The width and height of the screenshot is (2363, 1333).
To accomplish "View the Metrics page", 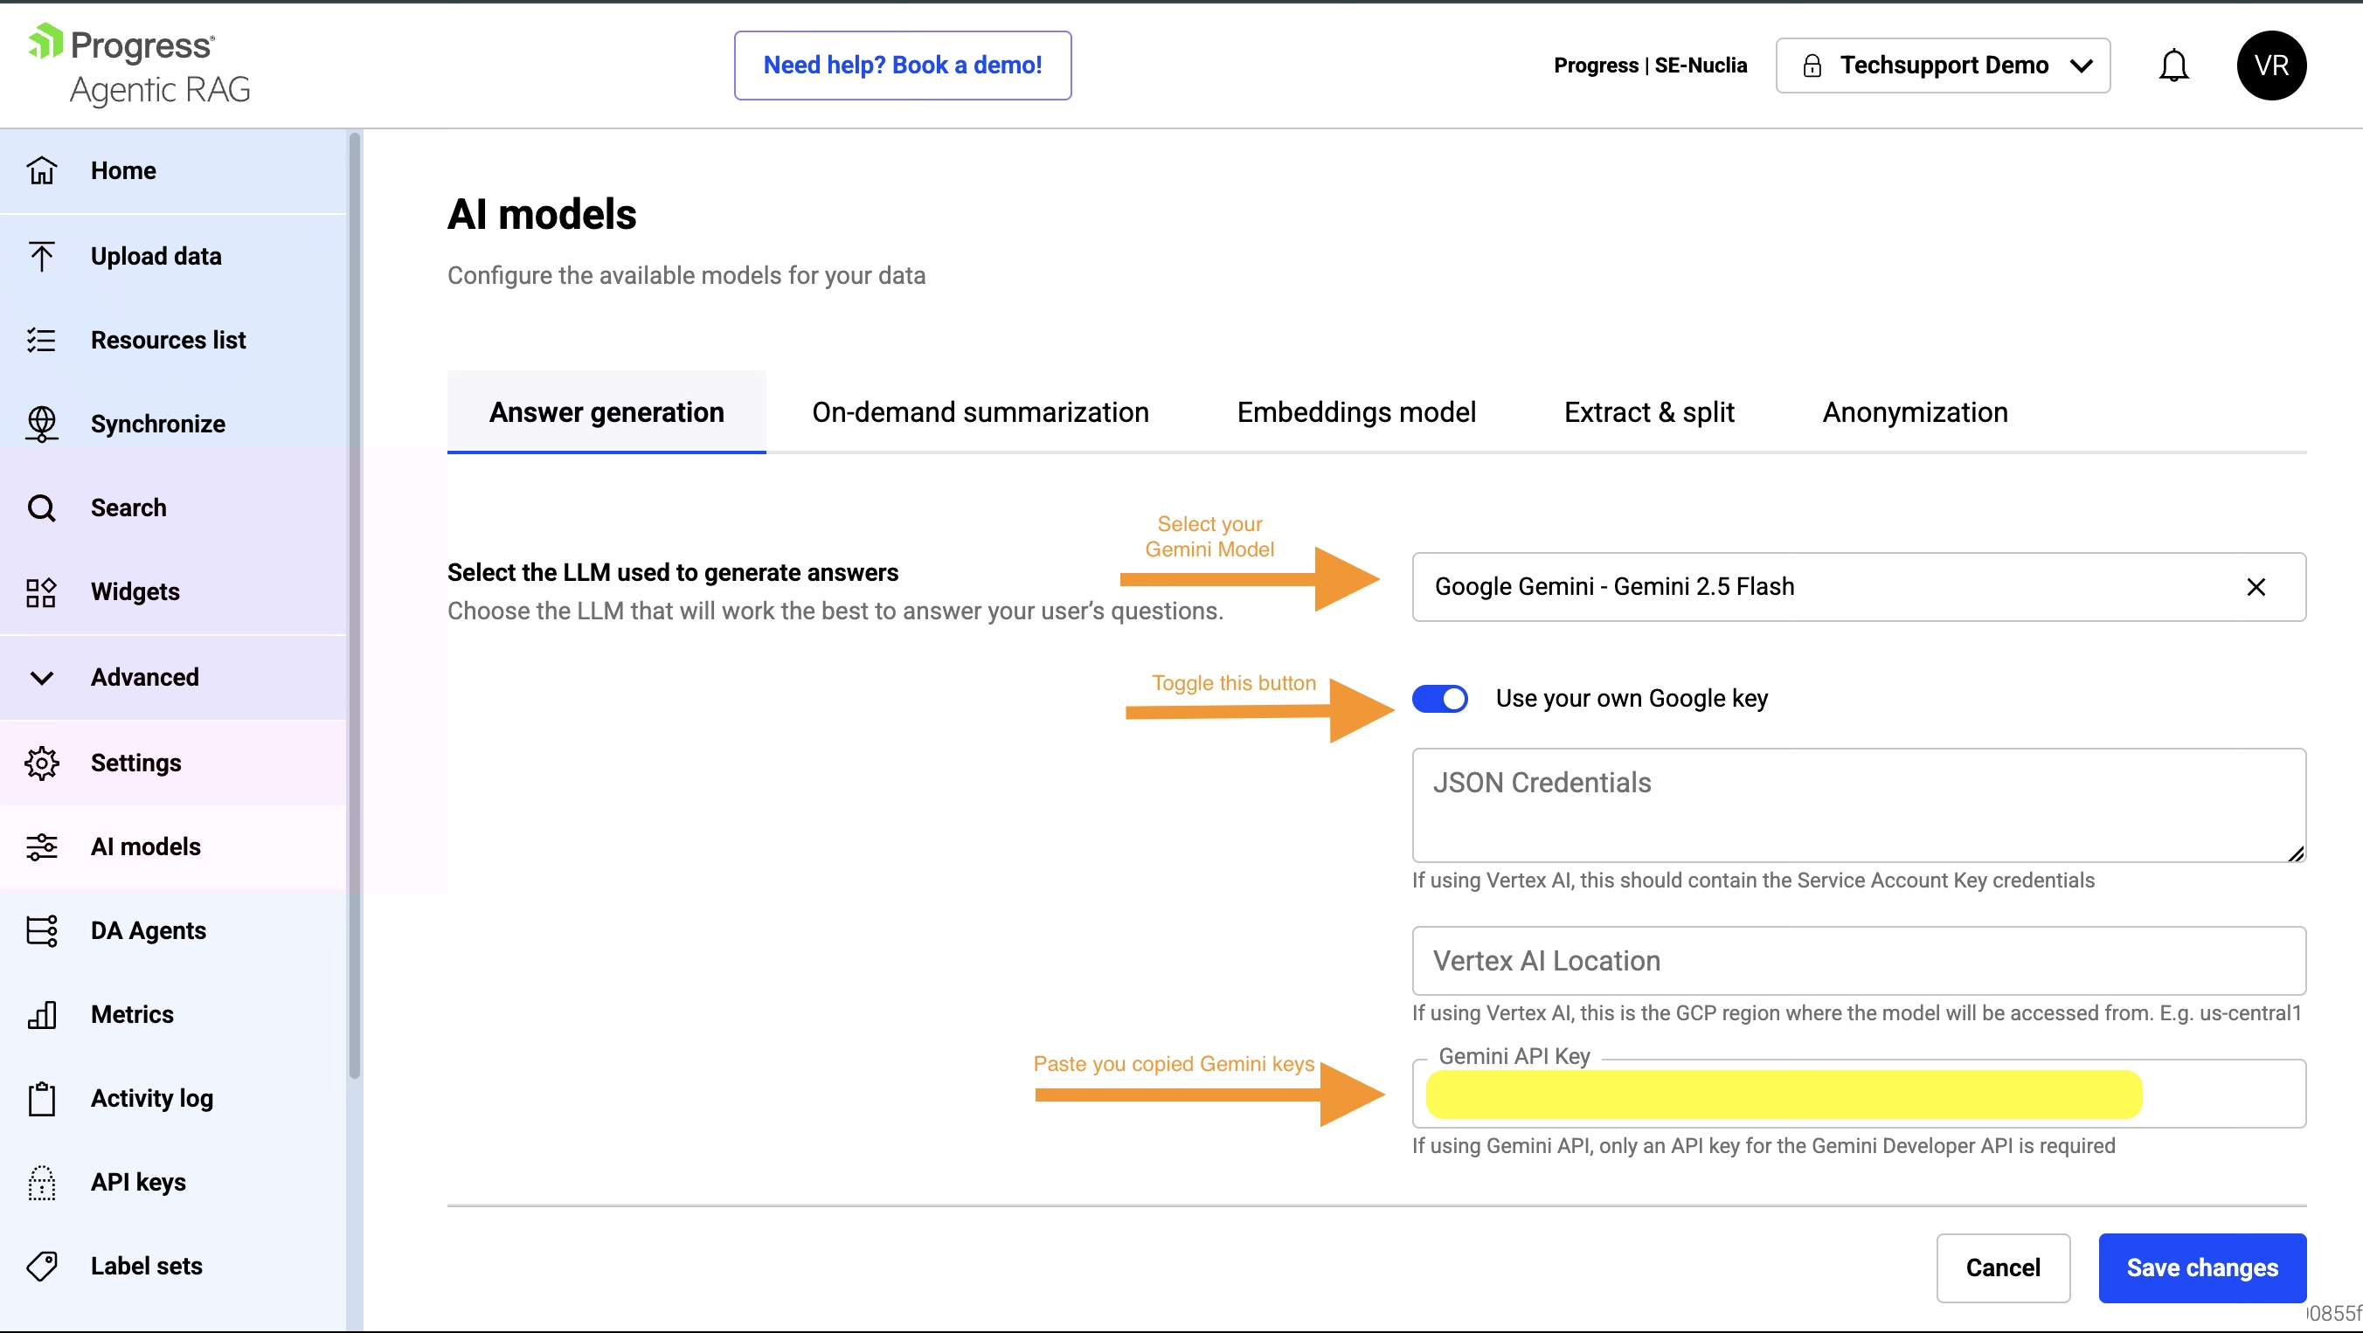I will coord(133,1014).
